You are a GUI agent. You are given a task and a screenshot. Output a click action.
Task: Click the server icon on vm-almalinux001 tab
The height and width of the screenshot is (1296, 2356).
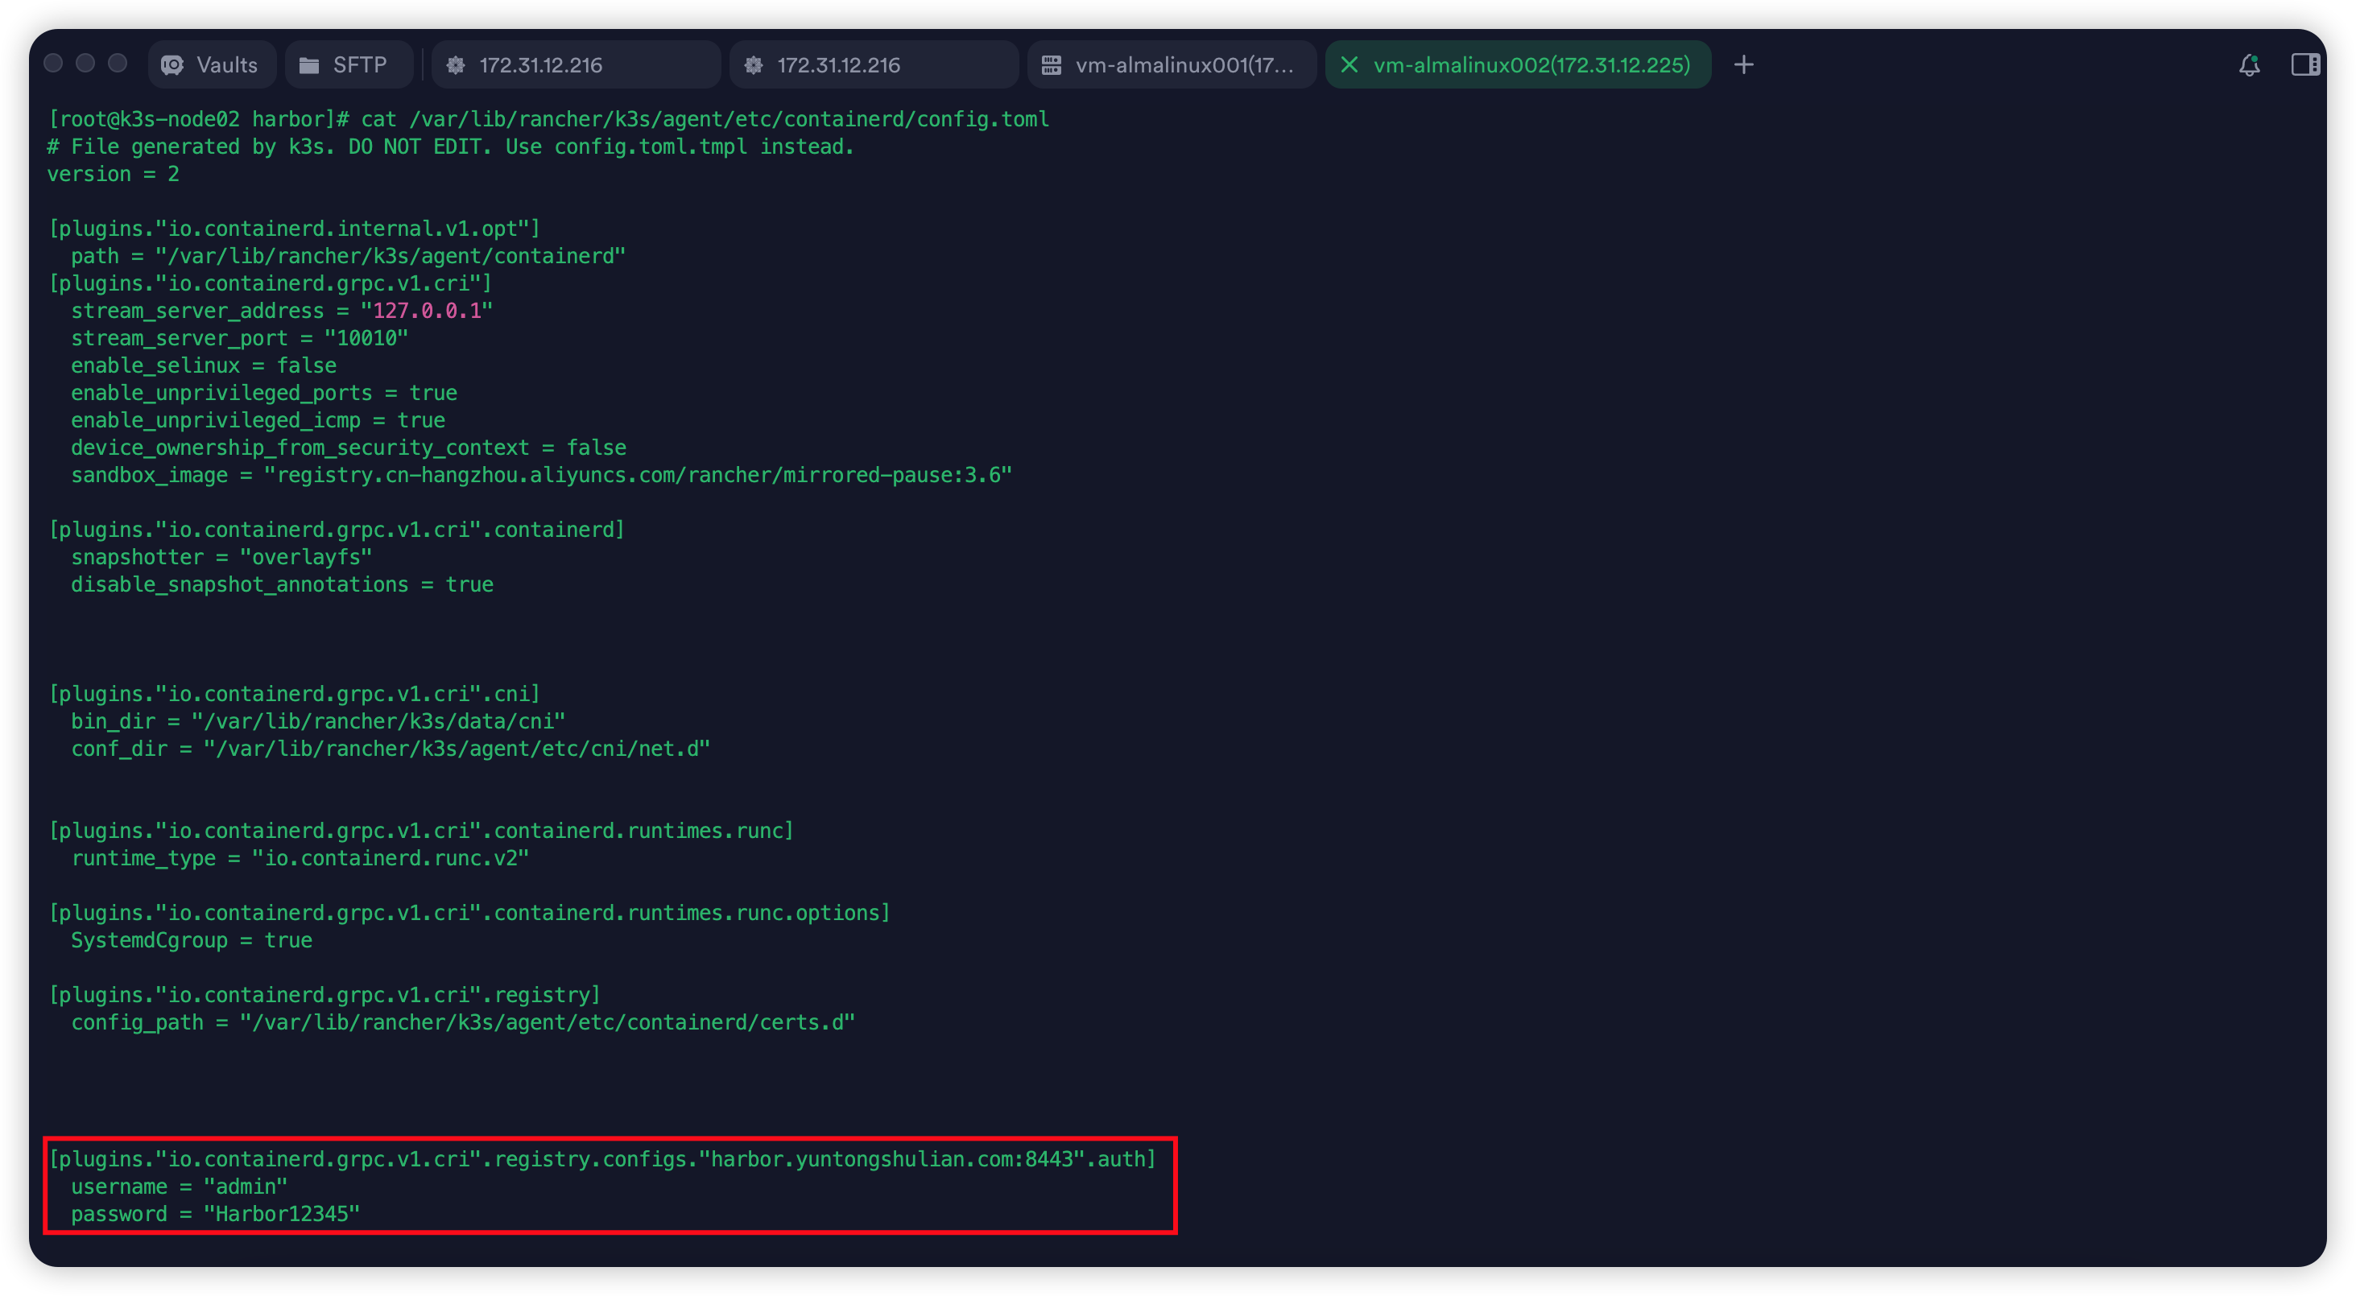[1052, 65]
